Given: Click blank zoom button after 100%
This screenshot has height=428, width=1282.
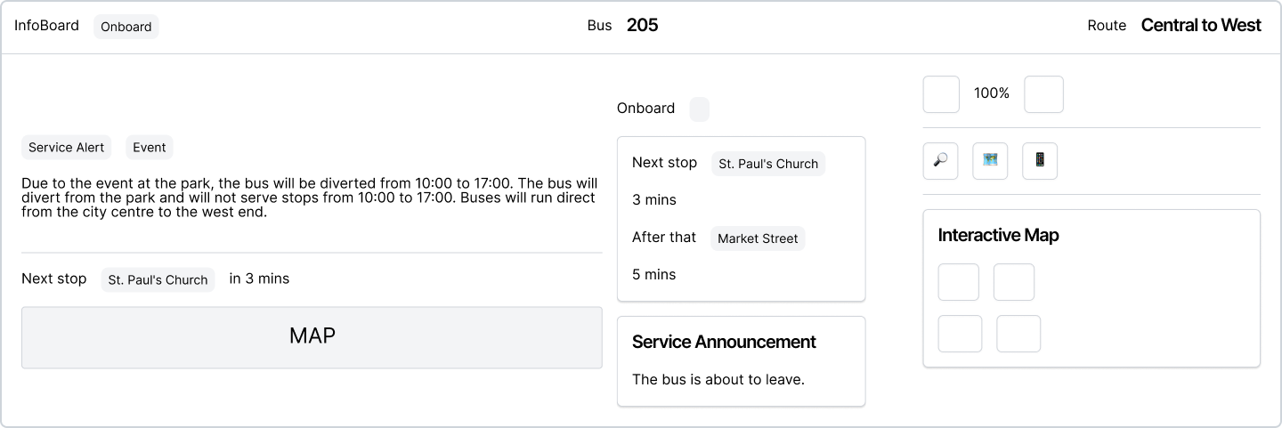Looking at the screenshot, I should [1043, 94].
